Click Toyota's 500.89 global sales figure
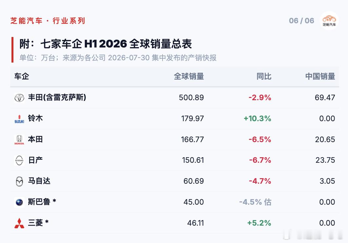 point(191,98)
